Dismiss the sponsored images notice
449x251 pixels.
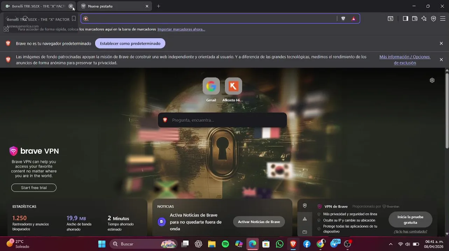click(x=441, y=60)
